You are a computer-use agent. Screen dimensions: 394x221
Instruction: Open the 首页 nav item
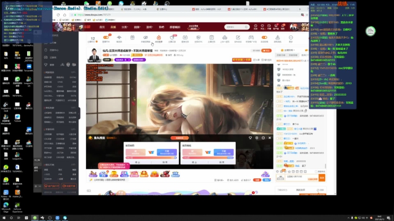tap(102, 27)
